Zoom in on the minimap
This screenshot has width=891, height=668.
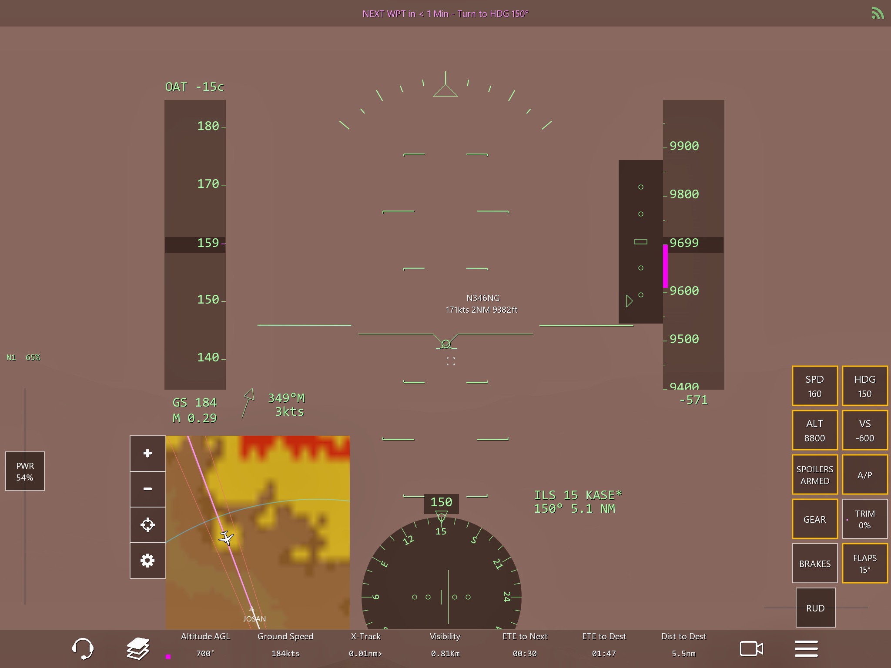tap(147, 453)
